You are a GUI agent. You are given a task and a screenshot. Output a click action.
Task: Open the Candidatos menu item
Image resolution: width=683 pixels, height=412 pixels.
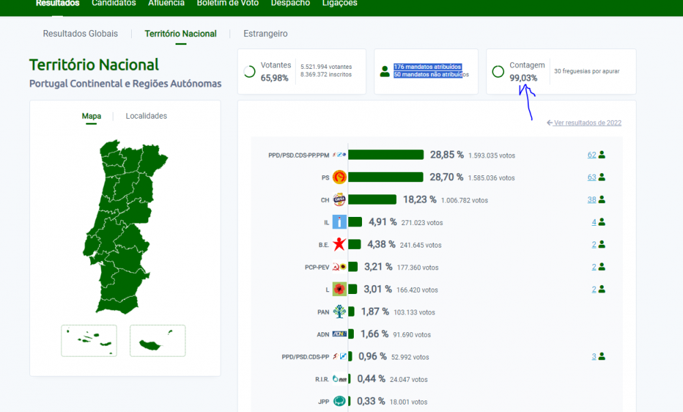(x=113, y=3)
